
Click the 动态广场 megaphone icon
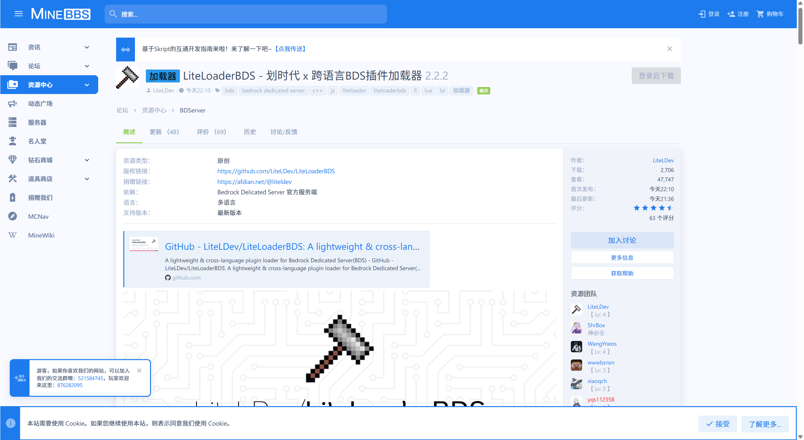13,104
